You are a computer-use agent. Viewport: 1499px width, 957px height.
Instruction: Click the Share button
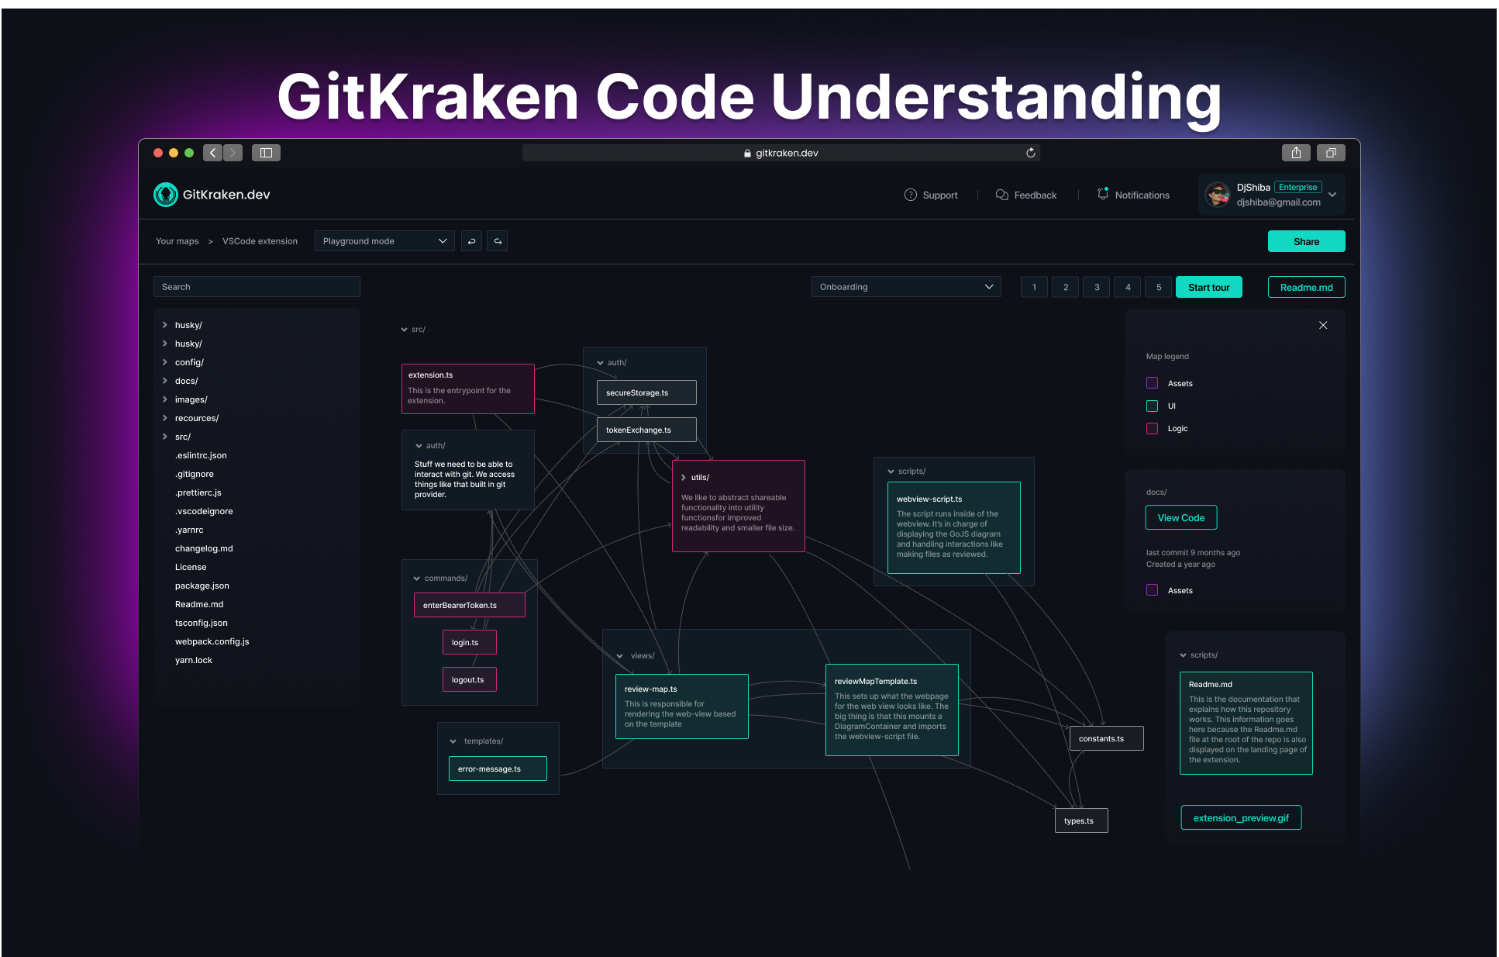pos(1306,241)
